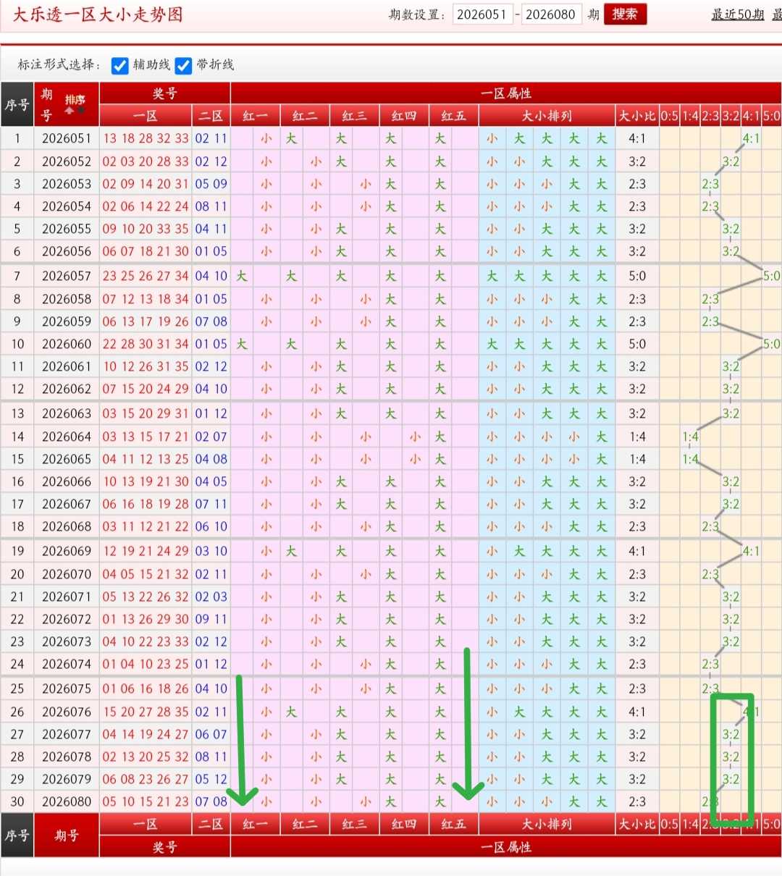Uncheck the 辅助线 checkbox
Screen dimensions: 782x876
[x=120, y=66]
